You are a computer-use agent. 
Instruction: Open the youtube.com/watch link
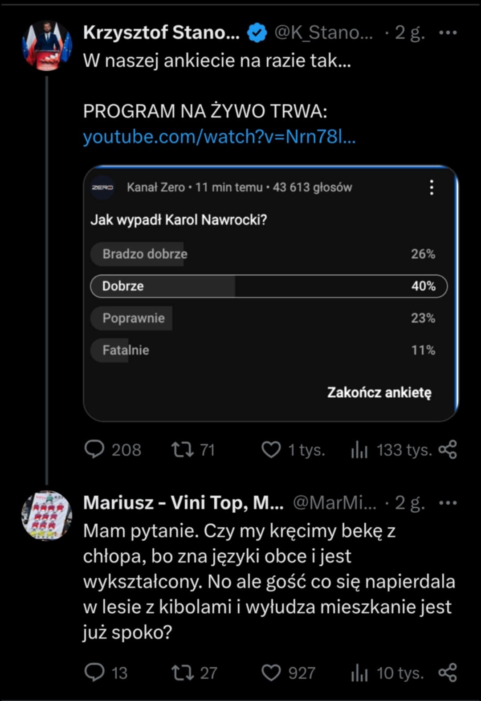pos(219,137)
